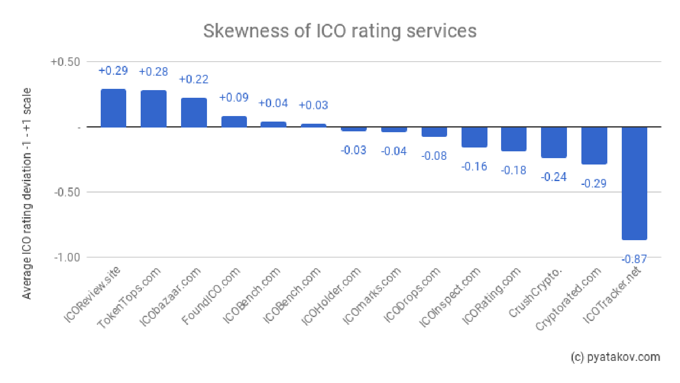Select the ICODrops.com bar
680x383 pixels.
(434, 132)
